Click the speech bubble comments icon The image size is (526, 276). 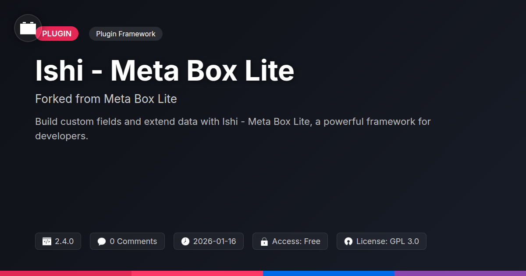click(x=102, y=241)
